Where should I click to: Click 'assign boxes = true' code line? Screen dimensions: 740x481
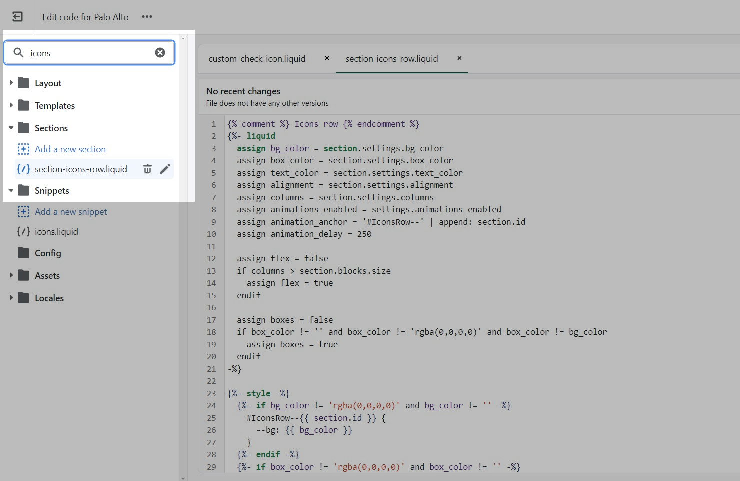(x=292, y=344)
